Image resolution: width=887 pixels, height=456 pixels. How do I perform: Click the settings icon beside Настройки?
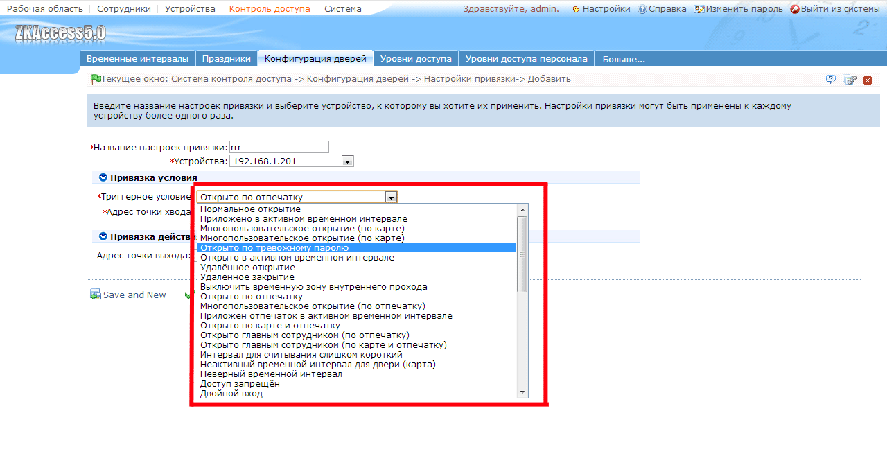coord(576,9)
